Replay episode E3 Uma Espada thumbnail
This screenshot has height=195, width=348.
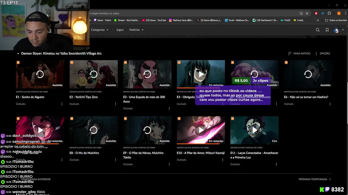coord(147,74)
